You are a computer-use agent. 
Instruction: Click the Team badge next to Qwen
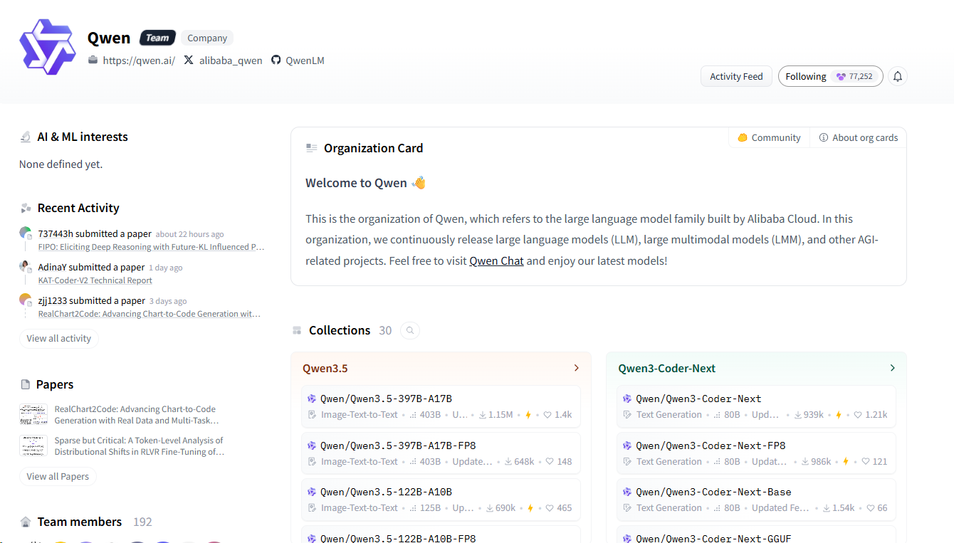point(157,38)
